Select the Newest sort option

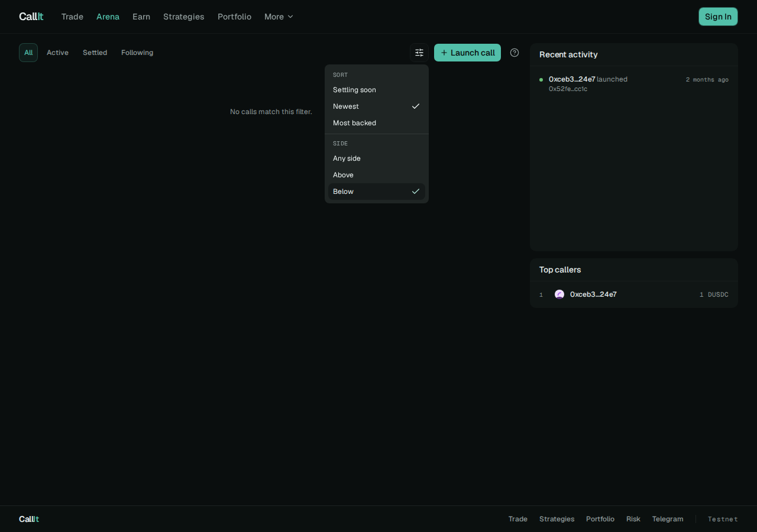(x=377, y=106)
